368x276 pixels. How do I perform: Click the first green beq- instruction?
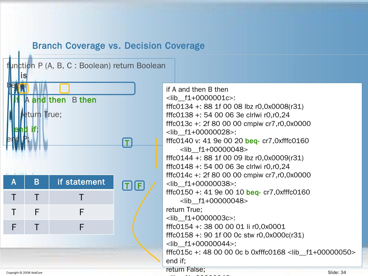point(252,141)
